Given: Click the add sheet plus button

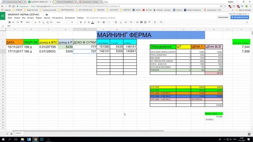Looking at the screenshot, I should click(x=7, y=134).
